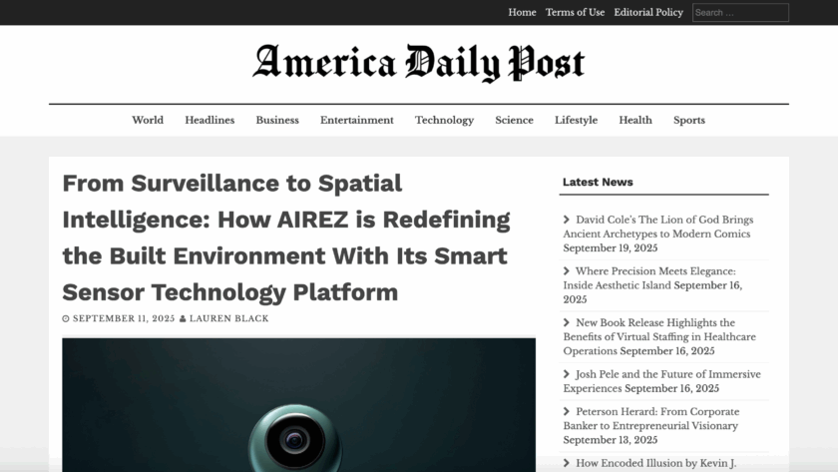Go to the Technology category
The height and width of the screenshot is (472, 838).
click(444, 120)
